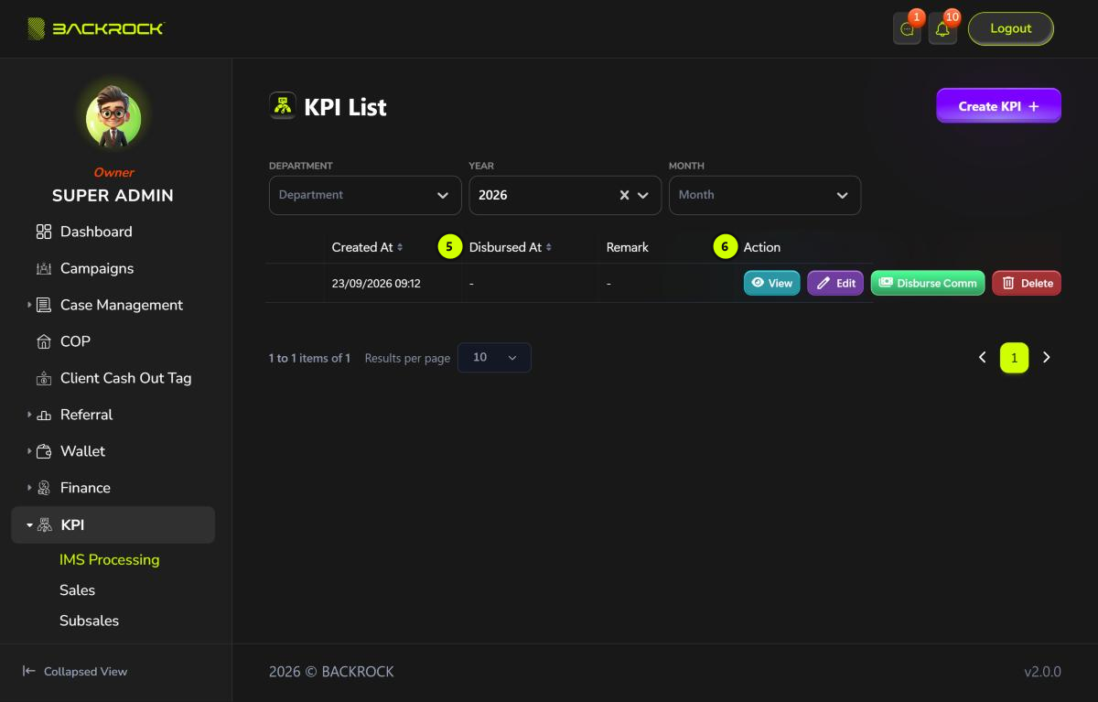Change Results per page dropdown
The width and height of the screenshot is (1098, 702).
pyautogui.click(x=494, y=358)
